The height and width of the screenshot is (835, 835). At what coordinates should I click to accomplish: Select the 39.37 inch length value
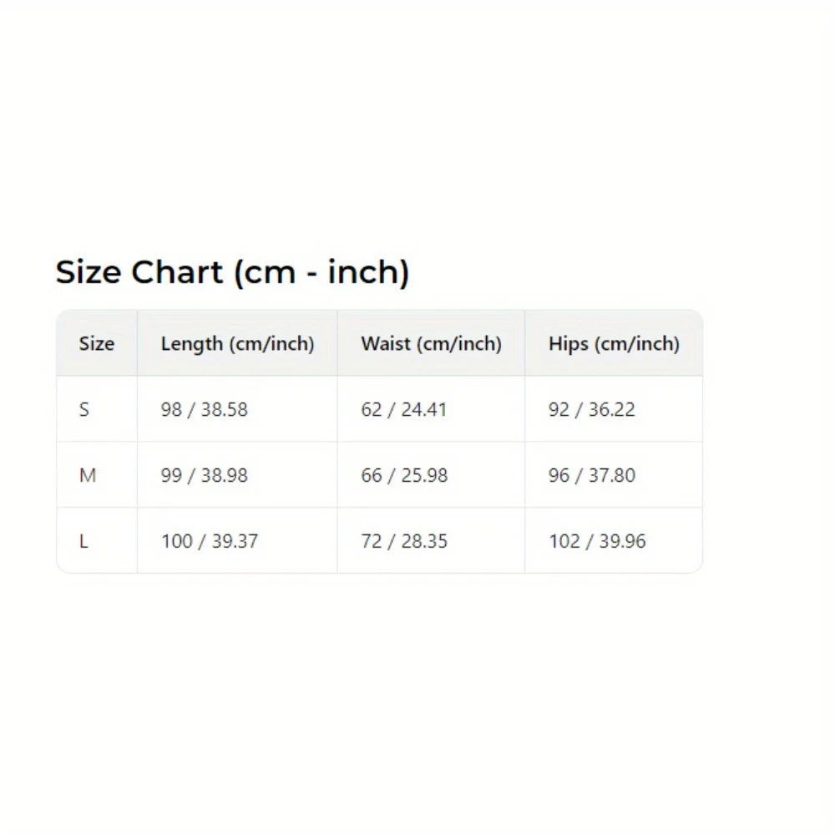(235, 541)
